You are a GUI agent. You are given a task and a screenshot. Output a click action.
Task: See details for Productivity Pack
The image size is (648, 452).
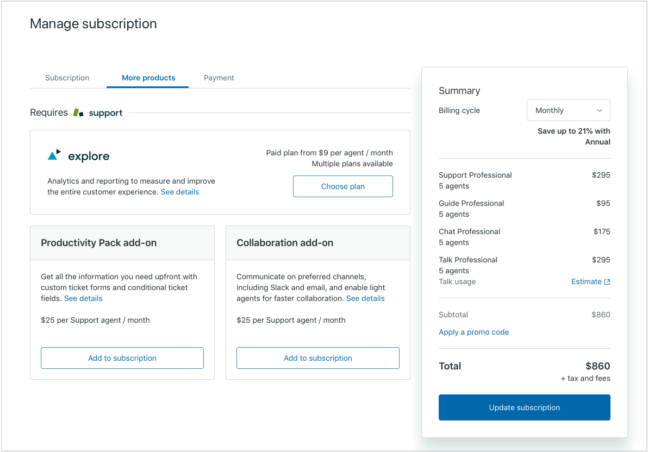click(x=83, y=298)
